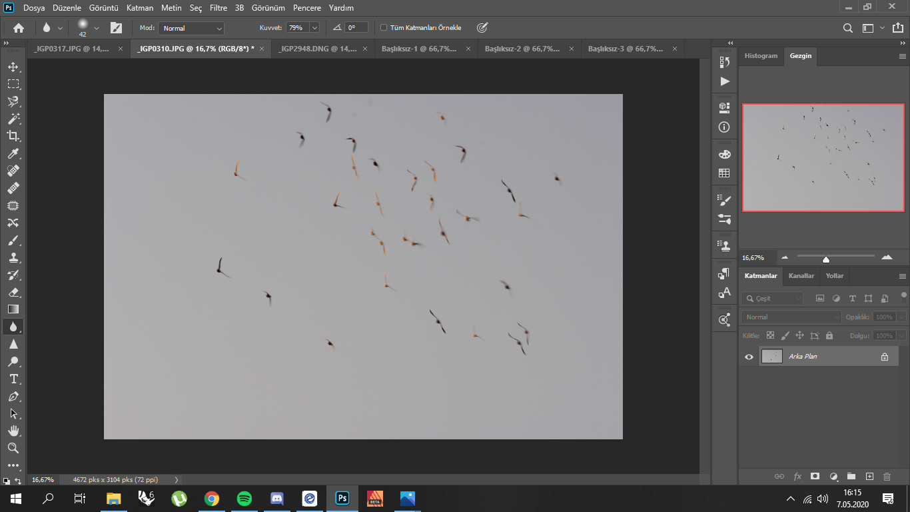The image size is (910, 512).
Task: Open the tool preset picker arrow
Action: (60, 28)
